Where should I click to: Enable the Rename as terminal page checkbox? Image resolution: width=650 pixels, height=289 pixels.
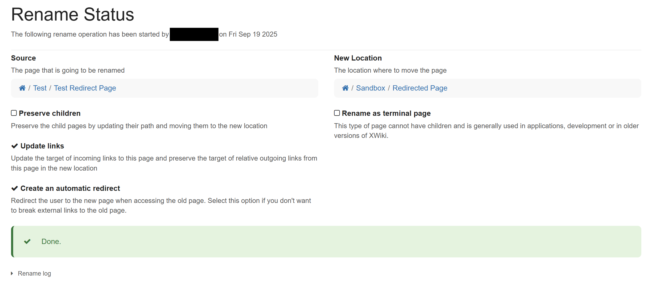point(337,113)
